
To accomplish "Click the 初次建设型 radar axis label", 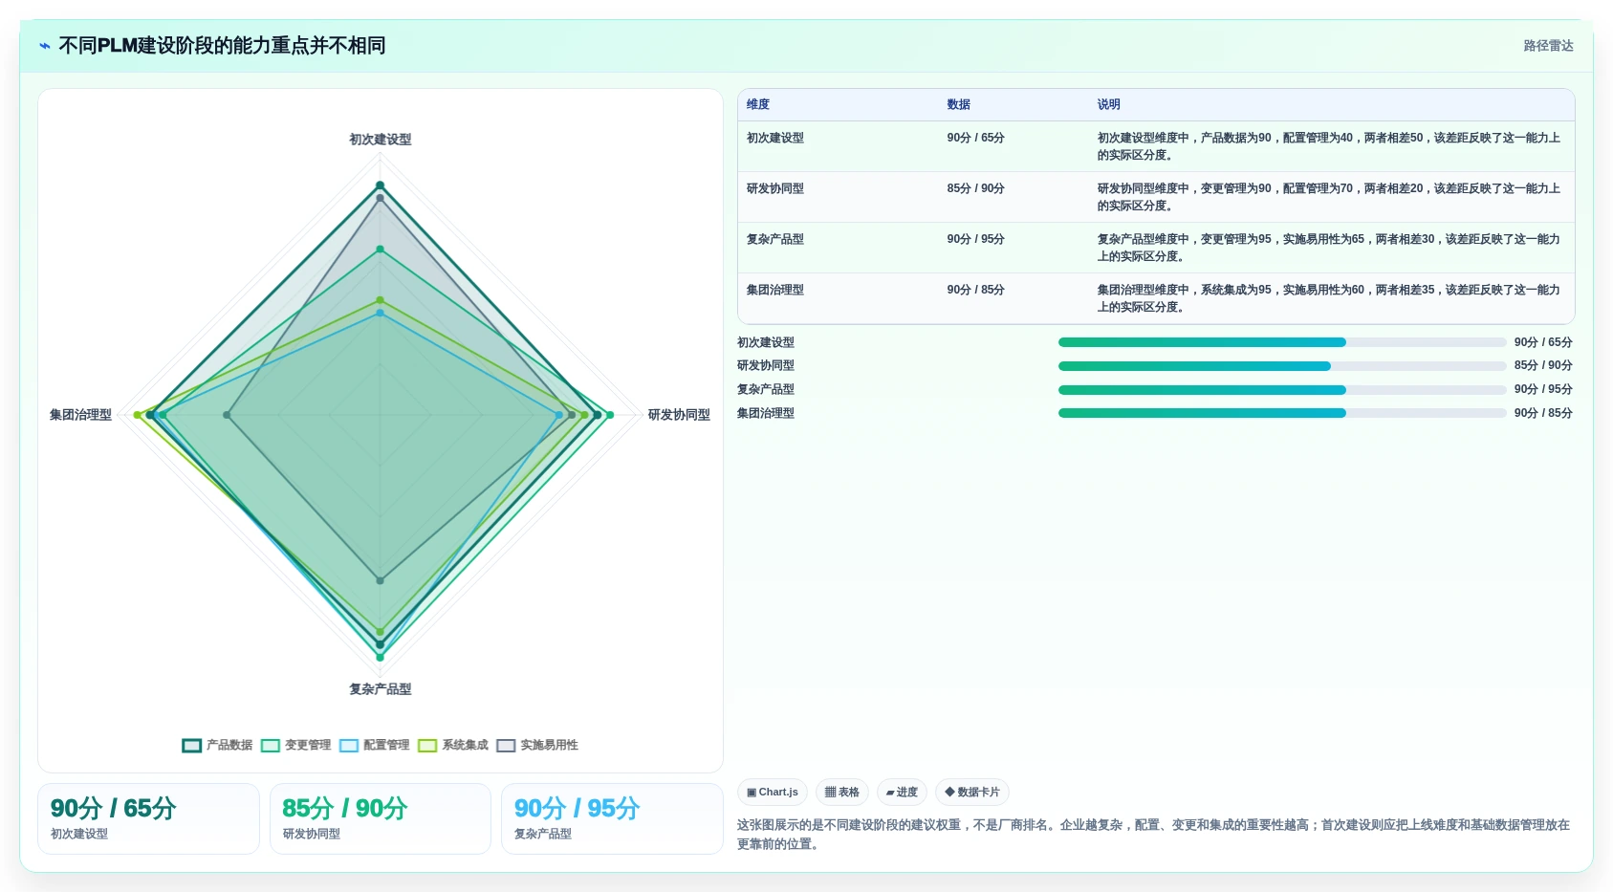I will point(381,140).
